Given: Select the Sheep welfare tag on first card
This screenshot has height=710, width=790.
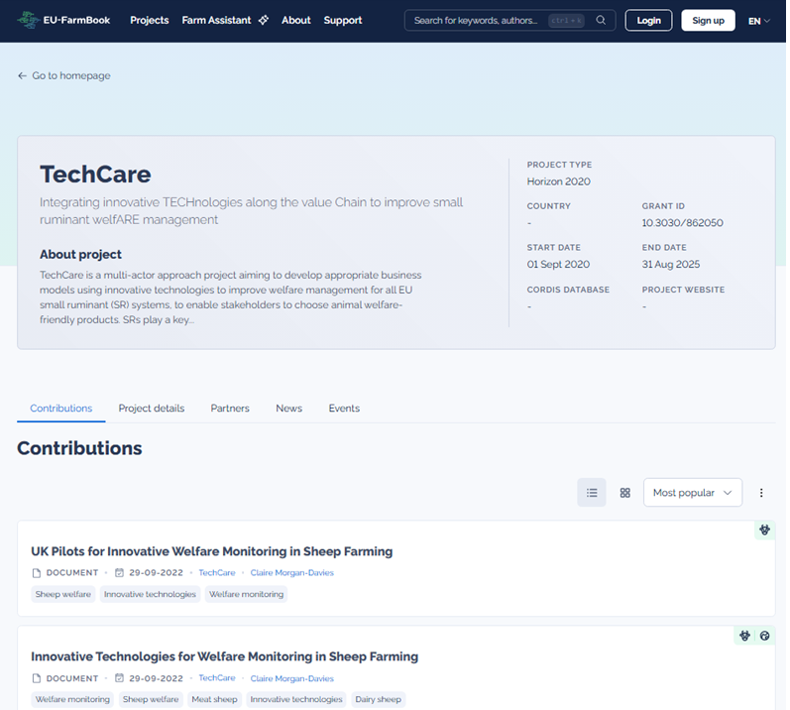Looking at the screenshot, I should pos(63,595).
